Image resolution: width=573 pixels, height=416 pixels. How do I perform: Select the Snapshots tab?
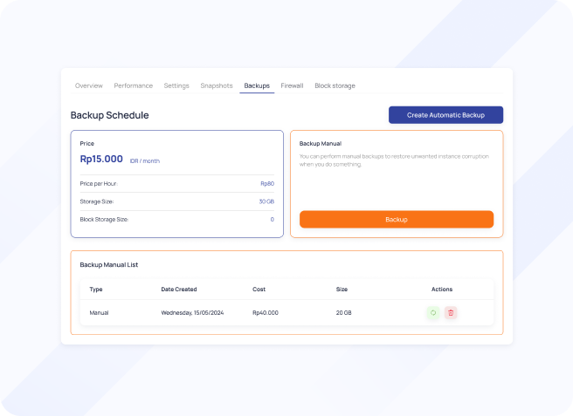[x=217, y=85]
